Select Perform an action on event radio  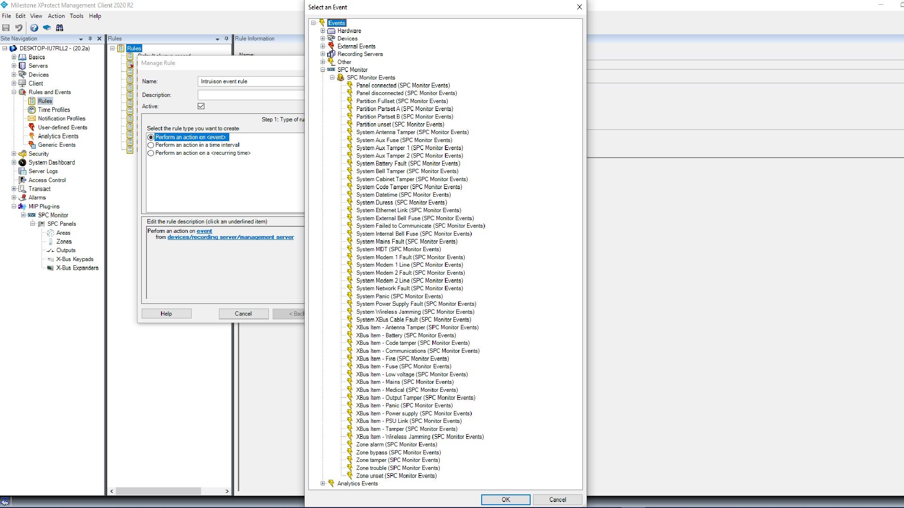151,137
